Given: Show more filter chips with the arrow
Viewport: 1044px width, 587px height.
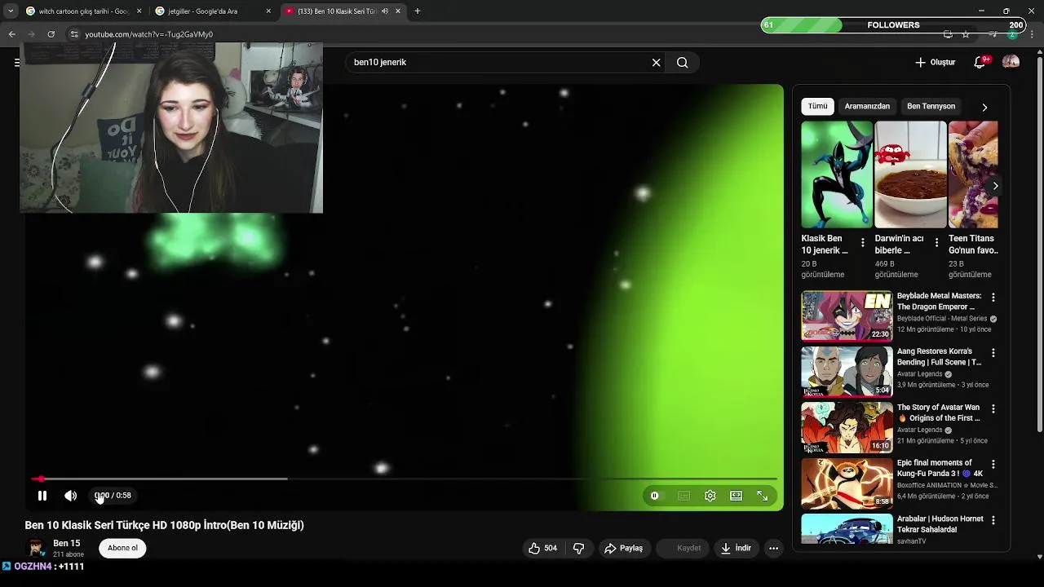Looking at the screenshot, I should (x=984, y=107).
